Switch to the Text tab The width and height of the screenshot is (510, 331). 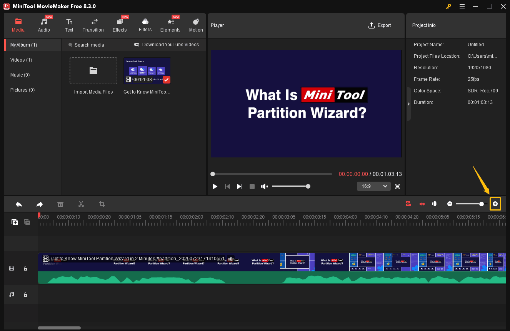click(x=69, y=25)
